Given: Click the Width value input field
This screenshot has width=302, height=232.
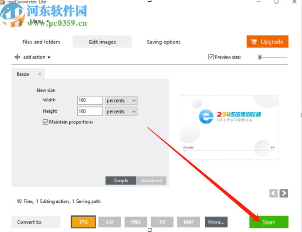Looking at the screenshot, I should point(90,100).
